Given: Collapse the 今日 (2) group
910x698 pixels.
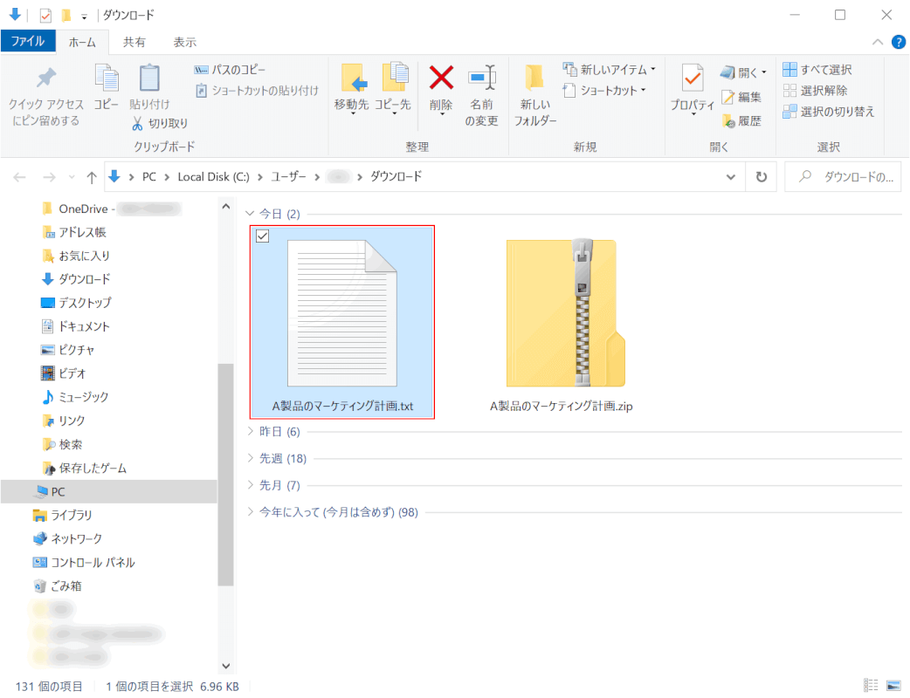Looking at the screenshot, I should (251, 214).
